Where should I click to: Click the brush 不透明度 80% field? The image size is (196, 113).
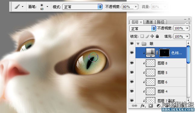(128, 7)
